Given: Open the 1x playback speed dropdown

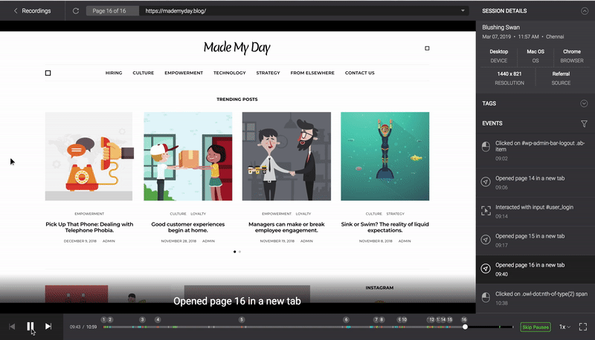Looking at the screenshot, I should point(565,327).
